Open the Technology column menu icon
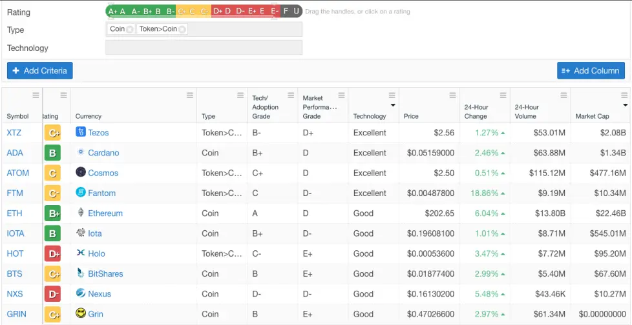 (392, 95)
